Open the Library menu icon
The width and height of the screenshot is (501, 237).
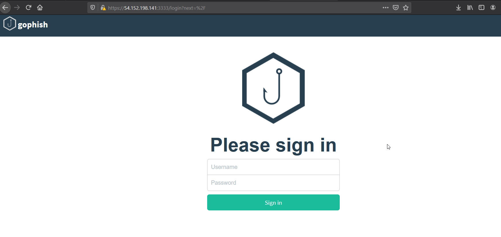pos(470,8)
